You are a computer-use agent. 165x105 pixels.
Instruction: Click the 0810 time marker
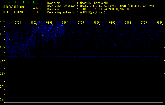(159, 23)
